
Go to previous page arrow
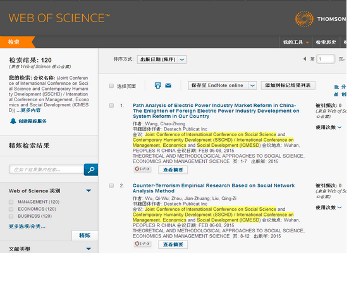305,59
